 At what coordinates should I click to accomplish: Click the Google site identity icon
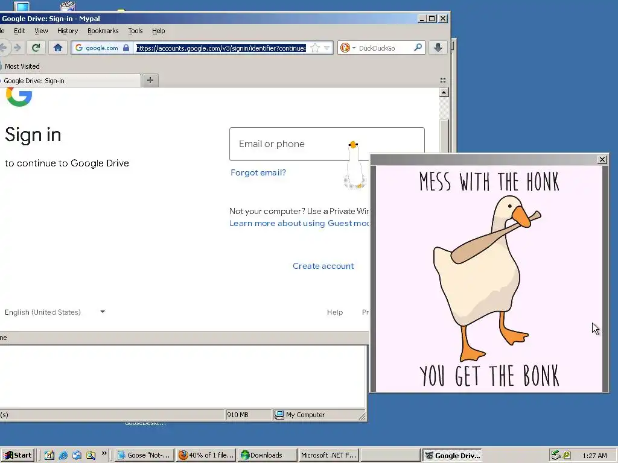coord(79,48)
